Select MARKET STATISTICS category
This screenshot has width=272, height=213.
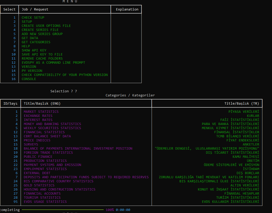click(x=41, y=112)
